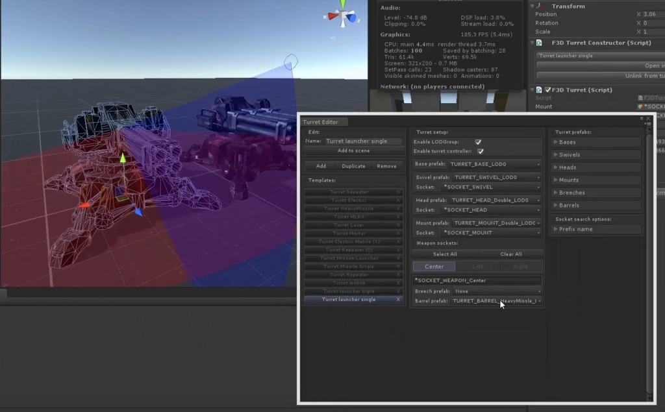Click Add to scene button
Viewport: 665px width, 412px height.
click(x=354, y=151)
